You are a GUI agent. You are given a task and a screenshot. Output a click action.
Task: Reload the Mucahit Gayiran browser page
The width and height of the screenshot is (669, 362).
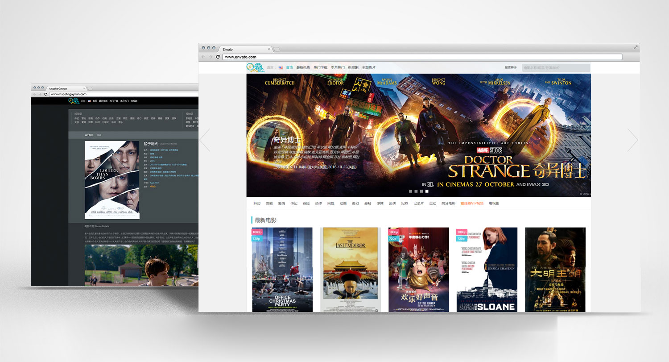[45, 94]
